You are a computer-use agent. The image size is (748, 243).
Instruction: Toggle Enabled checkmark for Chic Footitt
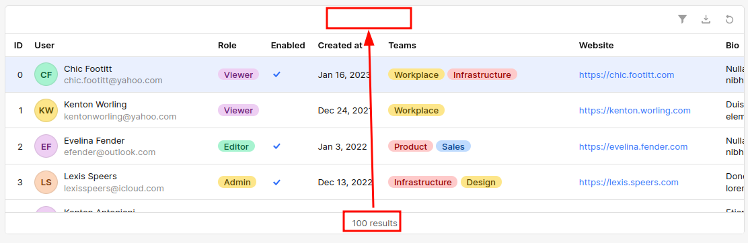276,75
